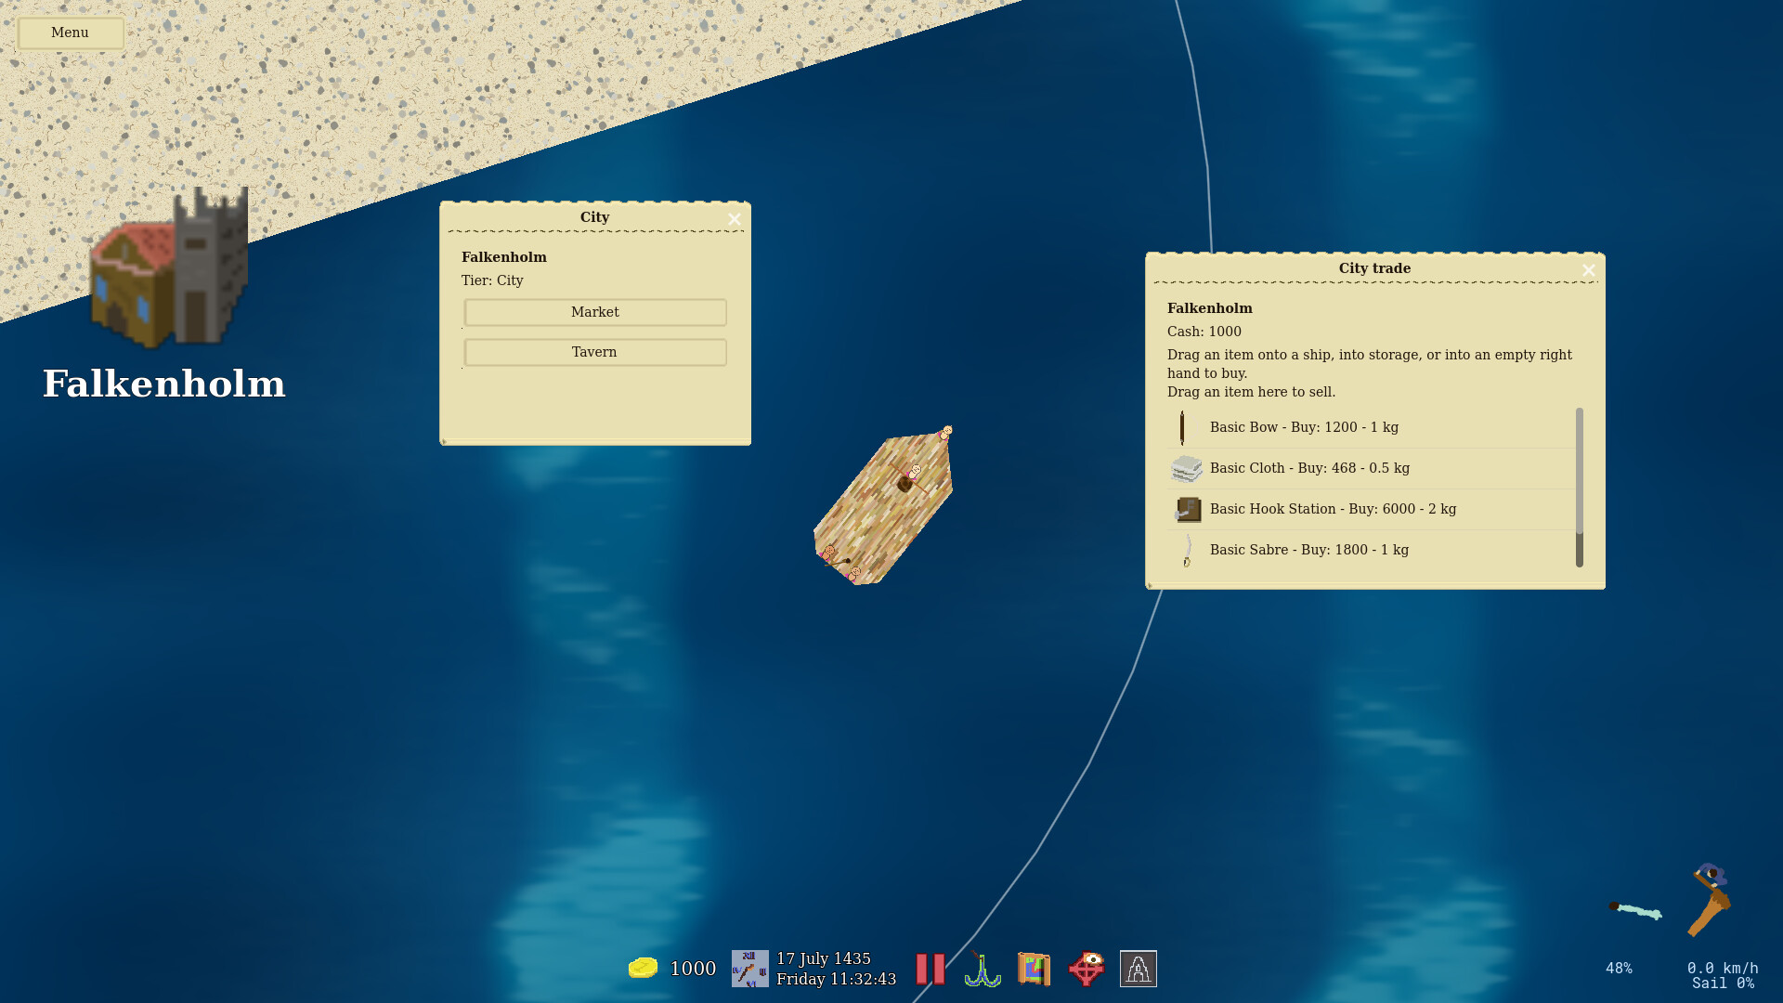Screen dimensions: 1783x1003
Task: Click the anchor icon
Action: point(982,969)
